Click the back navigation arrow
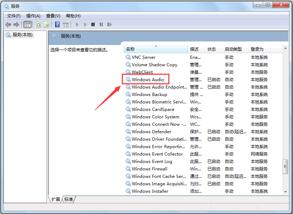The image size is (293, 214). click(8, 24)
